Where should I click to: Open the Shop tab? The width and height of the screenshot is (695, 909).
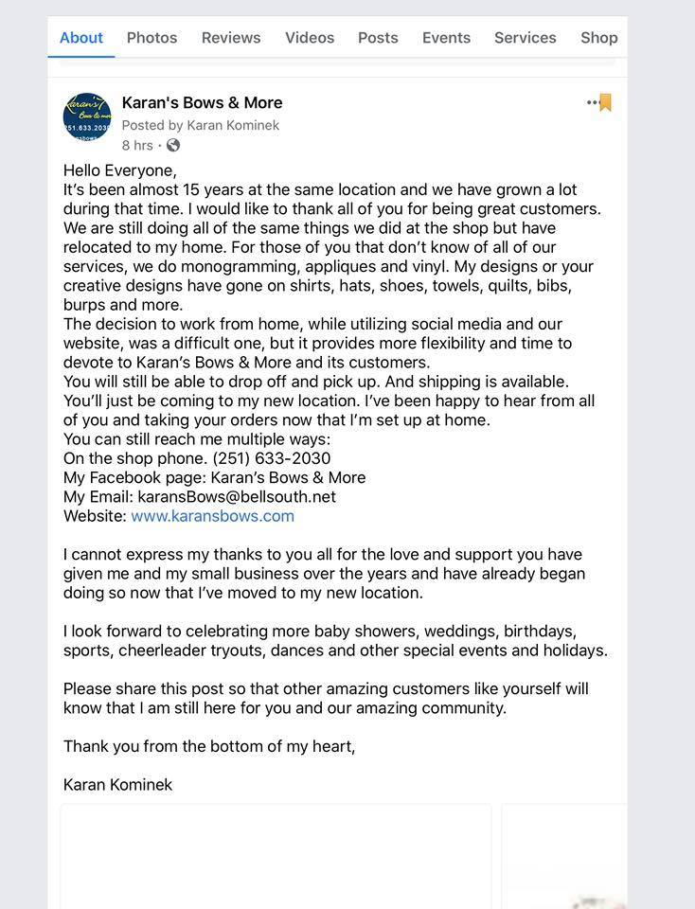pos(598,38)
